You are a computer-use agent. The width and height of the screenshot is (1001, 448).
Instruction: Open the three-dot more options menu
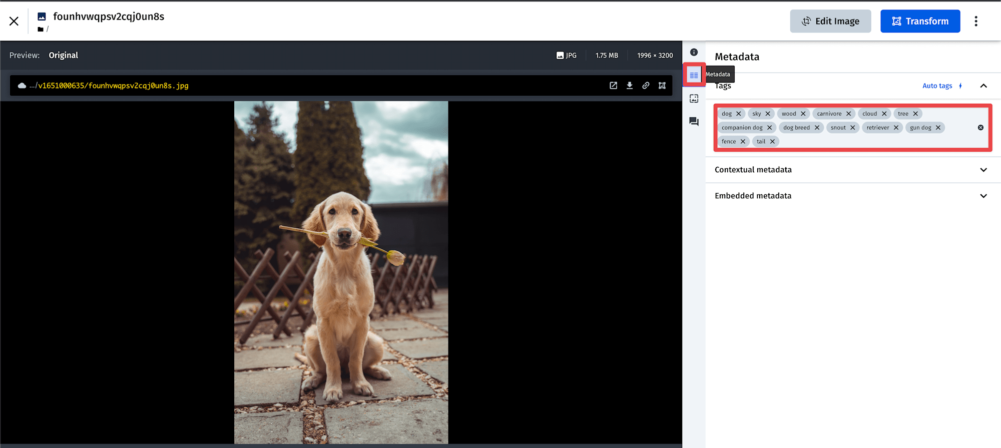coord(976,21)
